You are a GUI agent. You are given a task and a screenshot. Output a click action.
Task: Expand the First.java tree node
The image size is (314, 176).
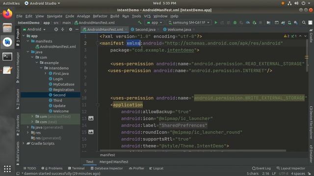point(46,73)
